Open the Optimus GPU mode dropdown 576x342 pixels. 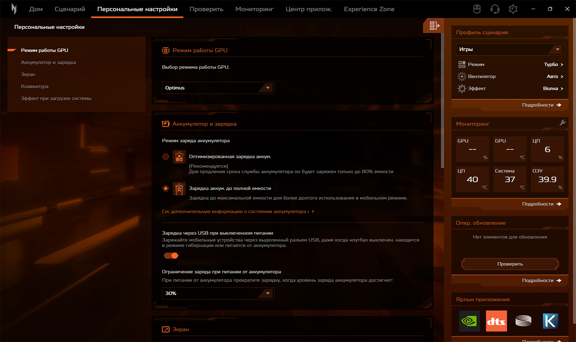click(x=218, y=88)
